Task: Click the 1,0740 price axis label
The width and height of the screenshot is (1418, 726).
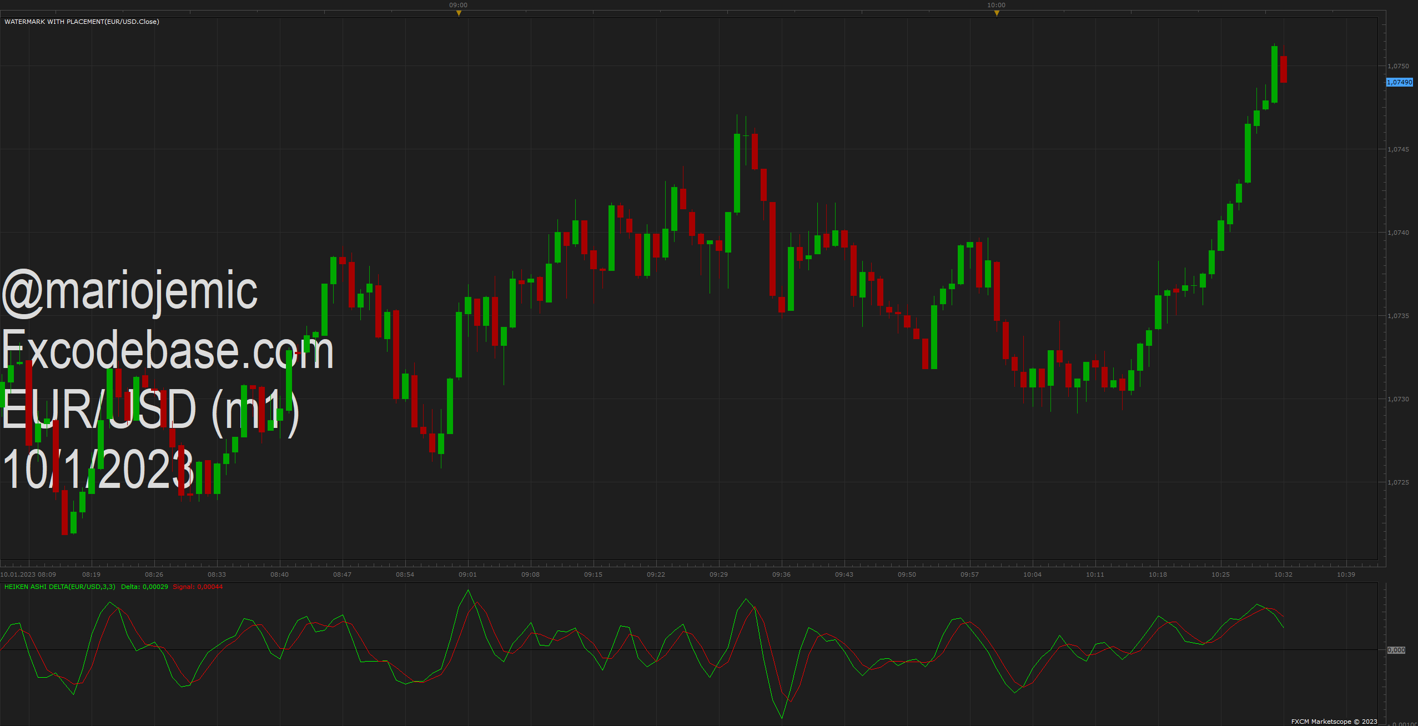Action: pyautogui.click(x=1398, y=233)
